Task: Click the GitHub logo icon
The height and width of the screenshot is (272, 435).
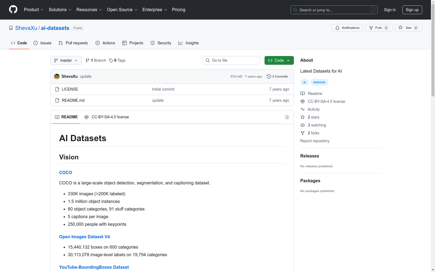Action: pos(13,10)
